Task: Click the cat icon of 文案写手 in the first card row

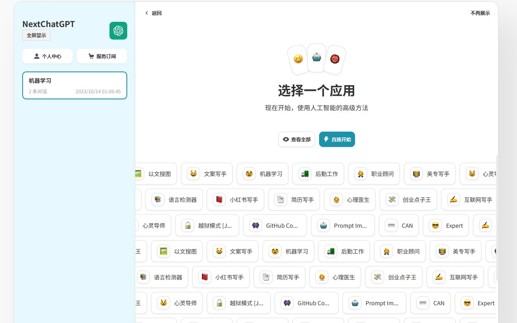Action: 193,174
